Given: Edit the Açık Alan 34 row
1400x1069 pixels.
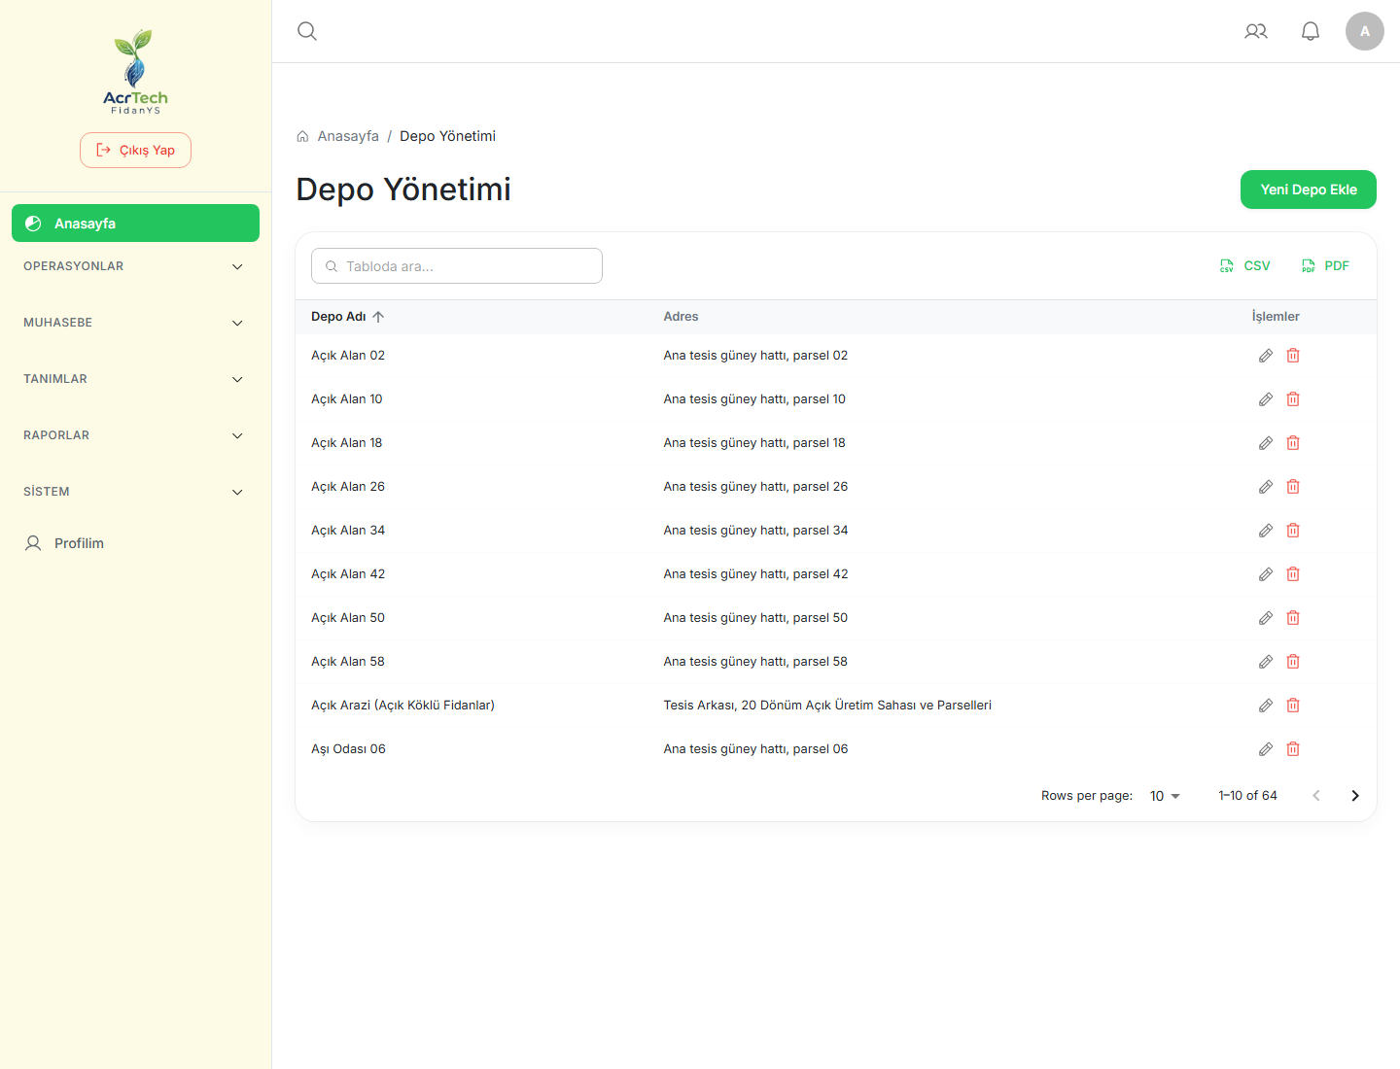Looking at the screenshot, I should coord(1266,531).
